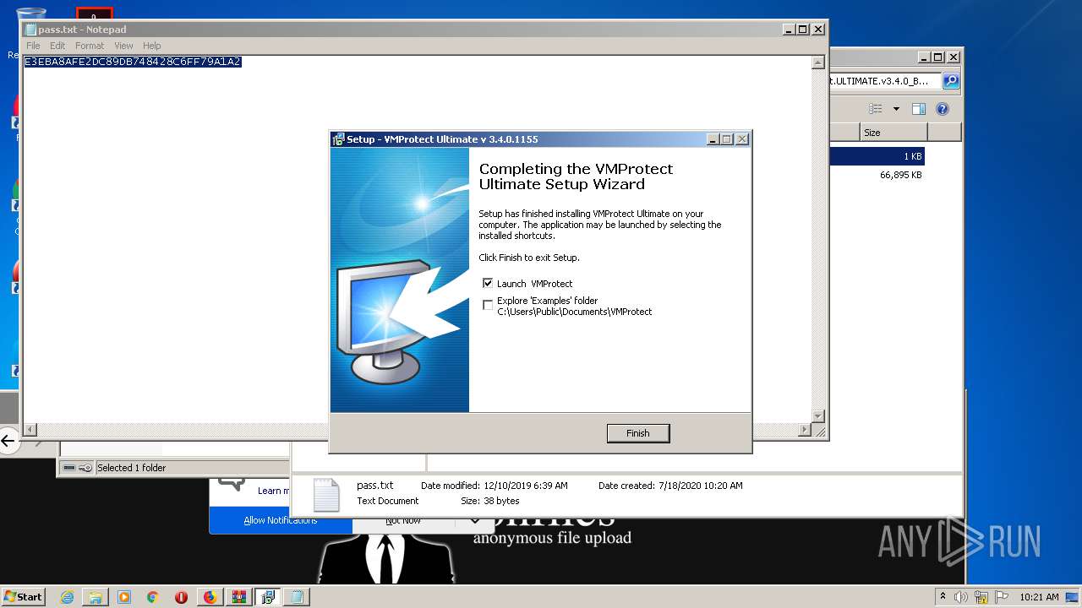Open Google Chrome from the taskbar
The image size is (1082, 608).
click(x=153, y=597)
